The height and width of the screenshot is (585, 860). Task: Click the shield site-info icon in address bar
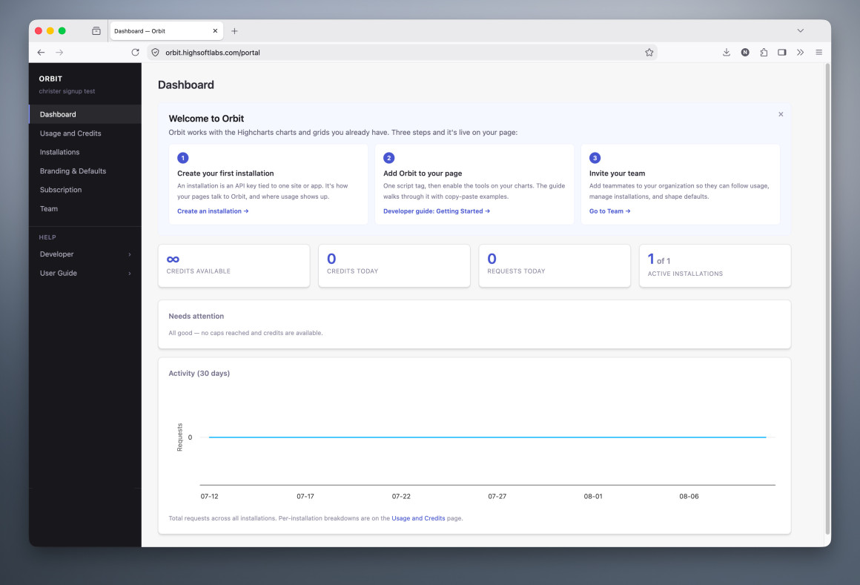point(155,53)
